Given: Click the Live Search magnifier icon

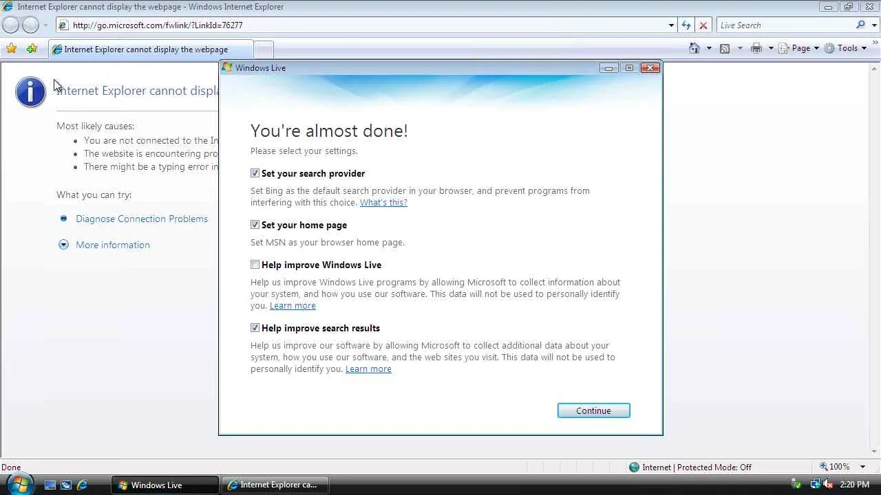Looking at the screenshot, I should pos(860,25).
